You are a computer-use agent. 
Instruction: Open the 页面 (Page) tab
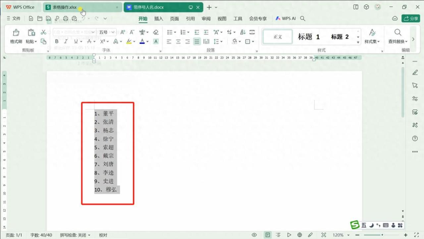click(x=175, y=19)
